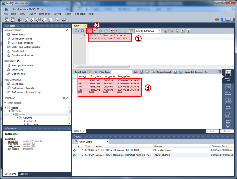Collapse the Columns node

(x=17, y=118)
